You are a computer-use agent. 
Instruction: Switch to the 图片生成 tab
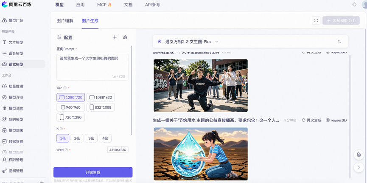90,21
